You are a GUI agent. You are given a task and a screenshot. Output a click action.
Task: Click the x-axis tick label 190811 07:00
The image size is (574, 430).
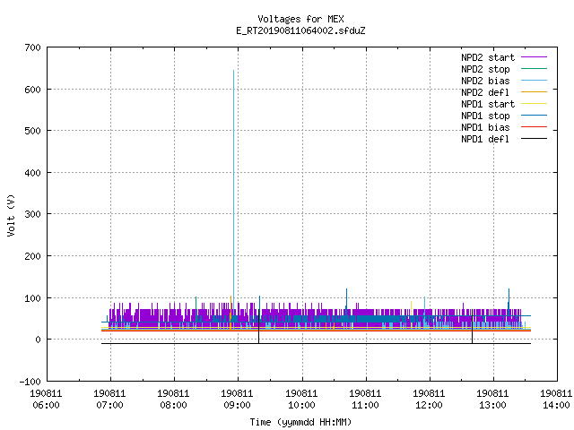[109, 400]
